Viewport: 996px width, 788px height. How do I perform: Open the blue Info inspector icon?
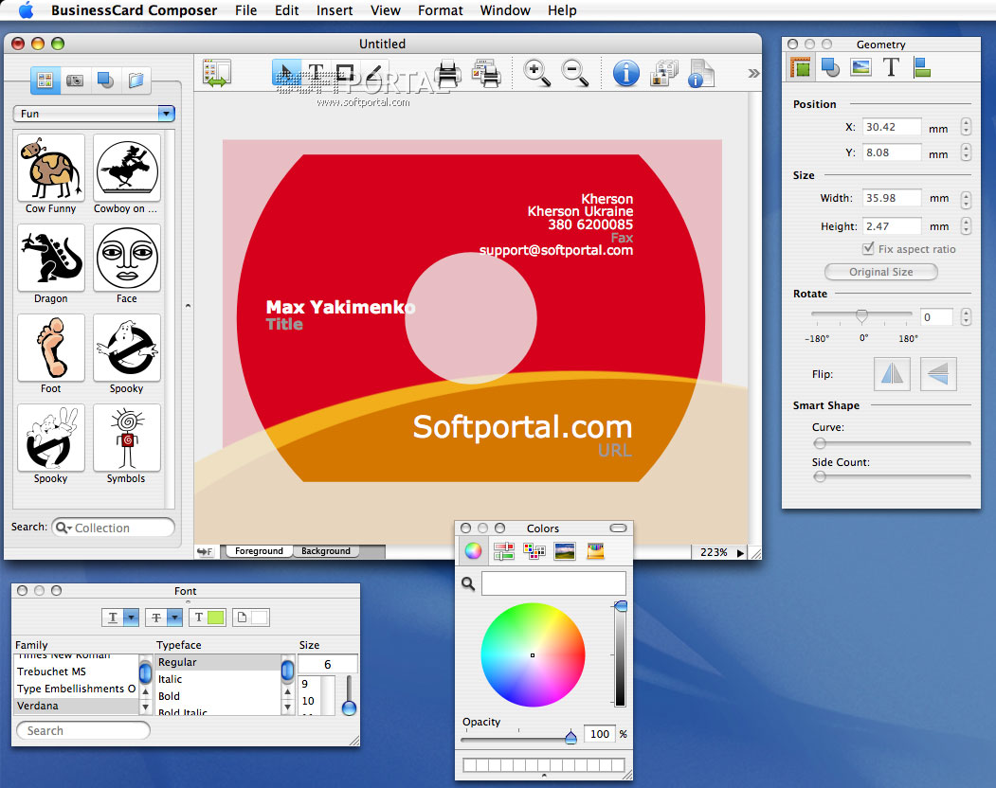[x=625, y=73]
